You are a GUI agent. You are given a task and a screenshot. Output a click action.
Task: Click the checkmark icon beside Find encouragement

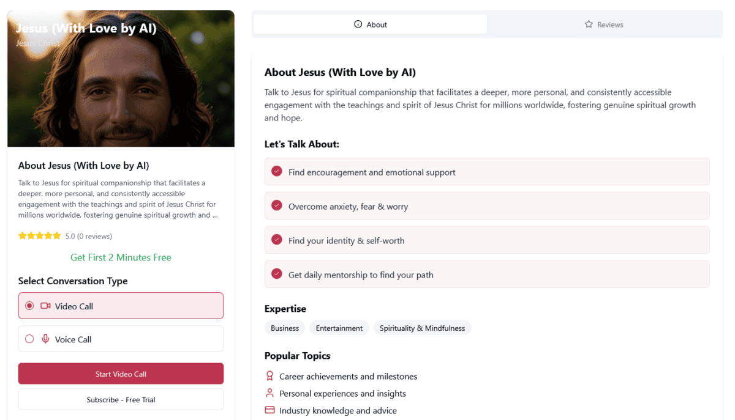pyautogui.click(x=277, y=172)
